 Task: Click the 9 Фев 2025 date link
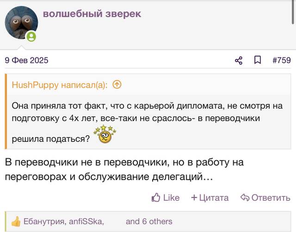point(27,61)
